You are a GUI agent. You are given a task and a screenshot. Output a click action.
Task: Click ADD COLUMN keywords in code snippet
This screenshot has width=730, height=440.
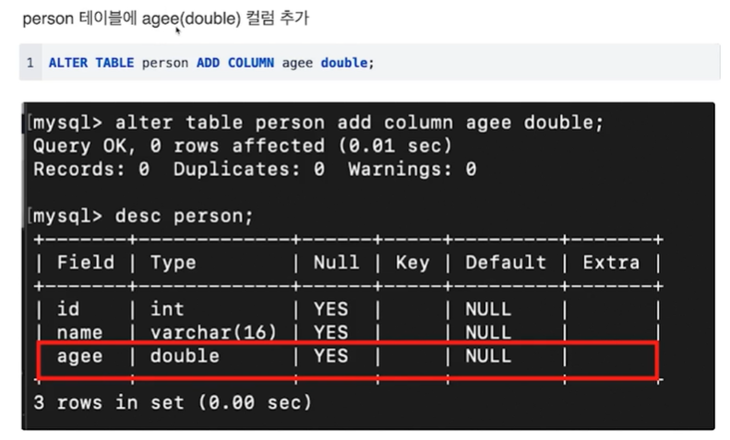pyautogui.click(x=235, y=63)
